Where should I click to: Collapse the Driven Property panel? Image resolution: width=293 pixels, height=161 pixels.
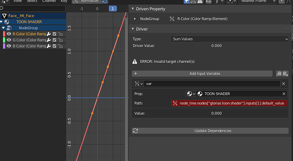(132, 8)
